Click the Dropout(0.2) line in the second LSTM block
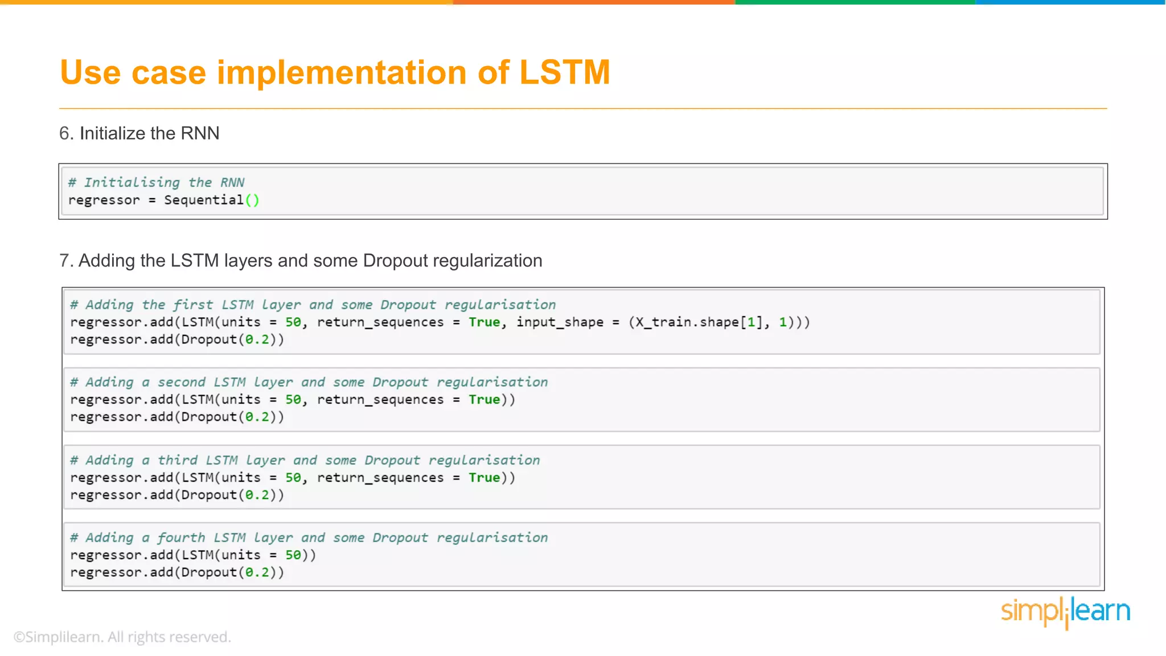 tap(177, 417)
